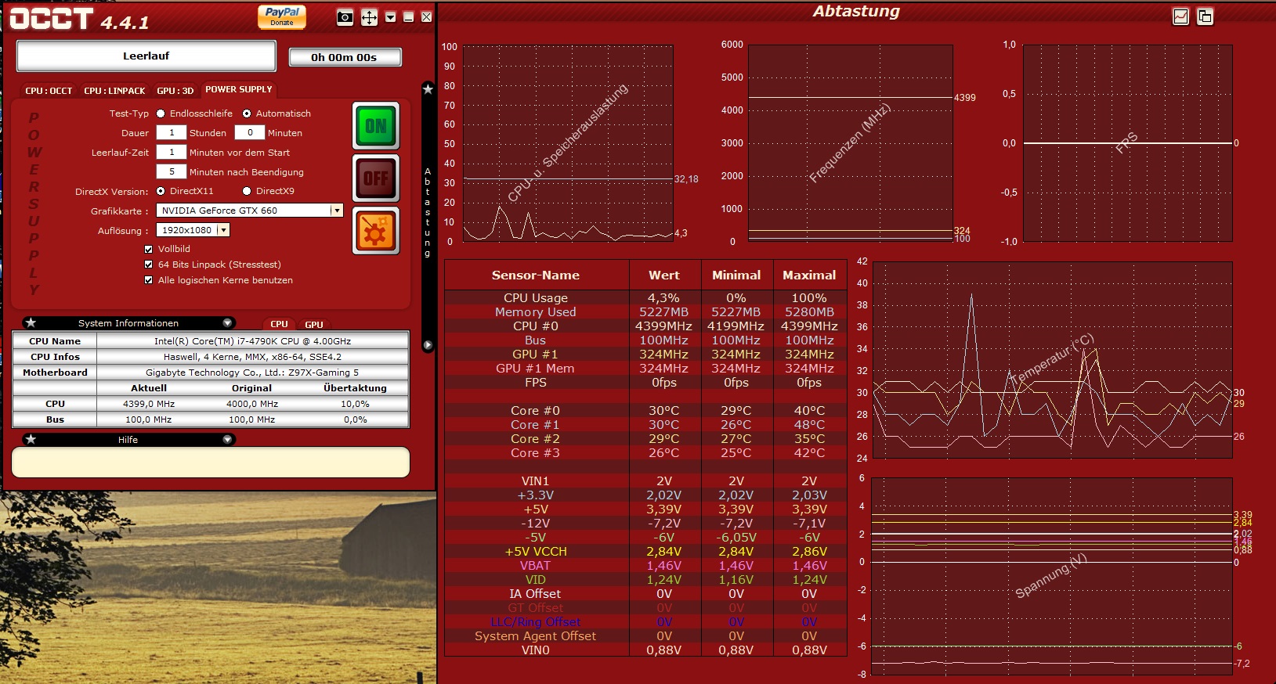Image resolution: width=1276 pixels, height=684 pixels.
Task: Click the Frequenzen (MHz) graph
Action: click(x=850, y=143)
